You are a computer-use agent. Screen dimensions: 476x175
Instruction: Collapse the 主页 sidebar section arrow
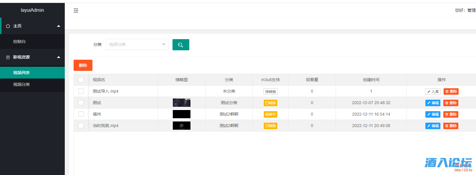(x=59, y=26)
